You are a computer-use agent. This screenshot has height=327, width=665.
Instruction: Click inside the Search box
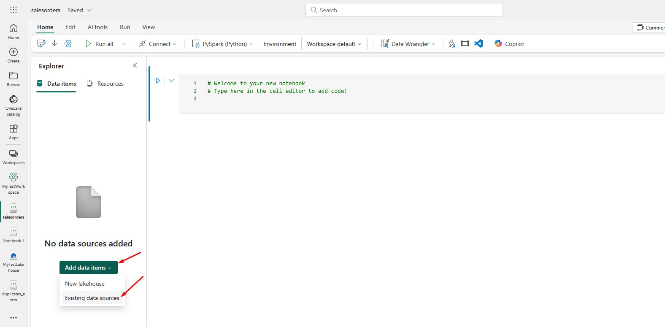[404, 10]
